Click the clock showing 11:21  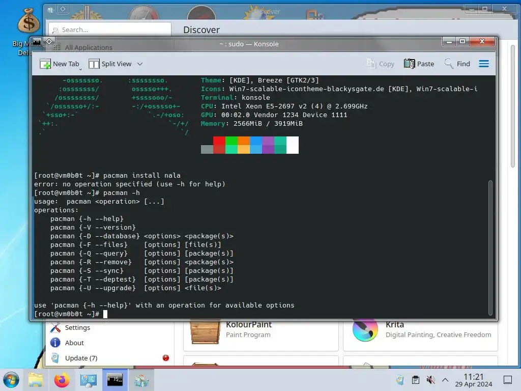pyautogui.click(x=474, y=380)
